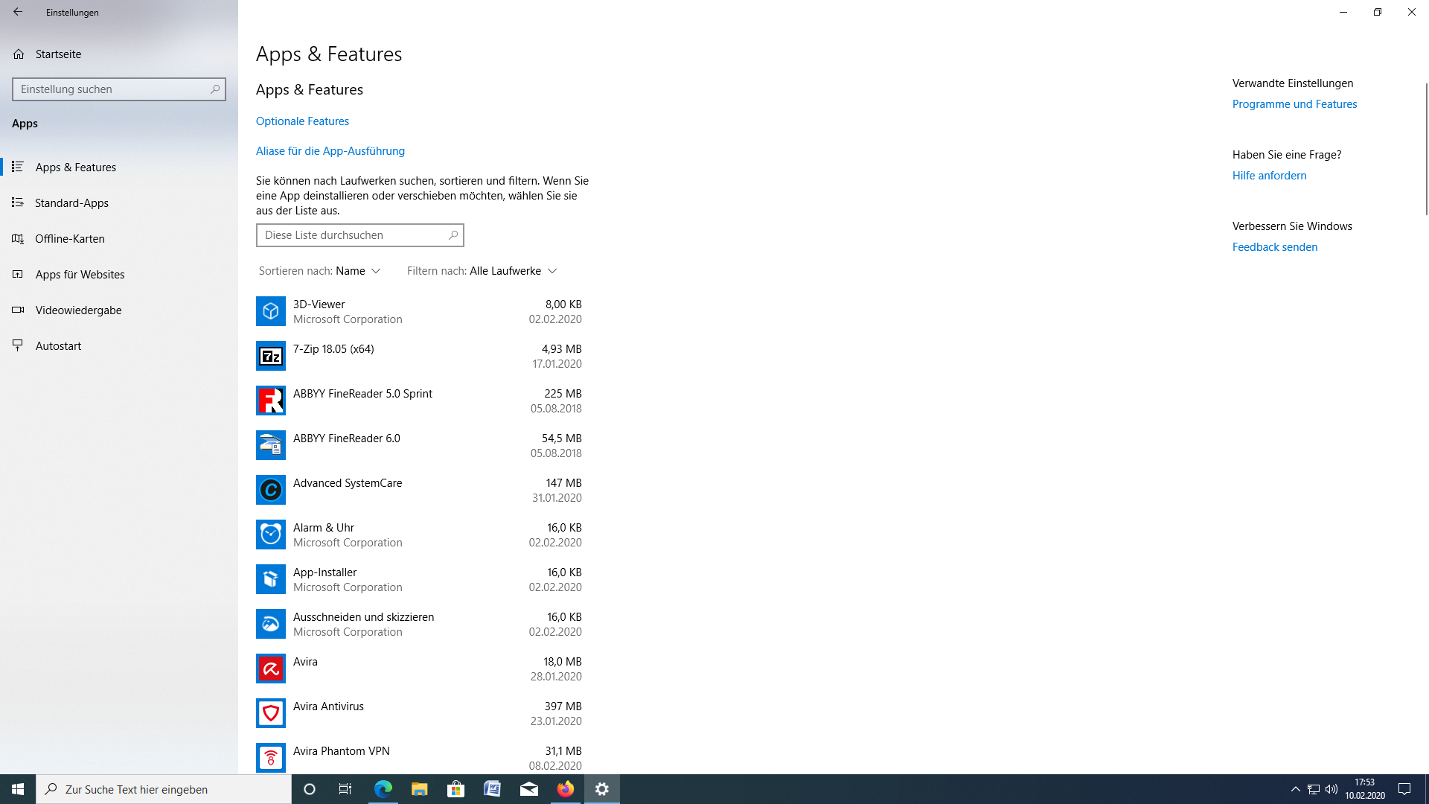1429x804 pixels.
Task: Click the vertical scrollbar on the right
Action: (1425, 149)
